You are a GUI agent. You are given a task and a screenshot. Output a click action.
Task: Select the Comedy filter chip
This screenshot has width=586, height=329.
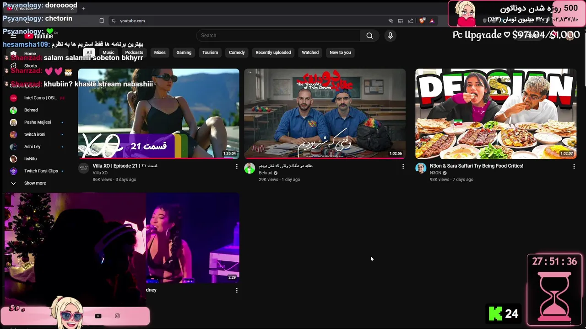coord(237,53)
